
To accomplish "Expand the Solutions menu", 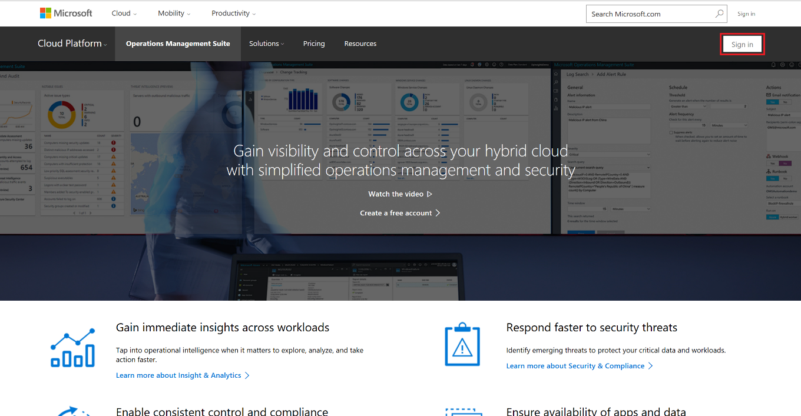I will (x=266, y=44).
